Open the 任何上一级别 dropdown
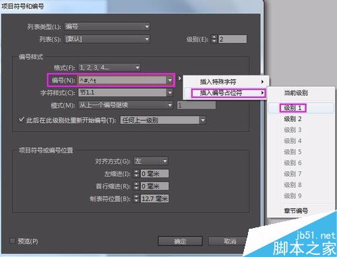This screenshot has width=337, height=257. pyautogui.click(x=163, y=120)
